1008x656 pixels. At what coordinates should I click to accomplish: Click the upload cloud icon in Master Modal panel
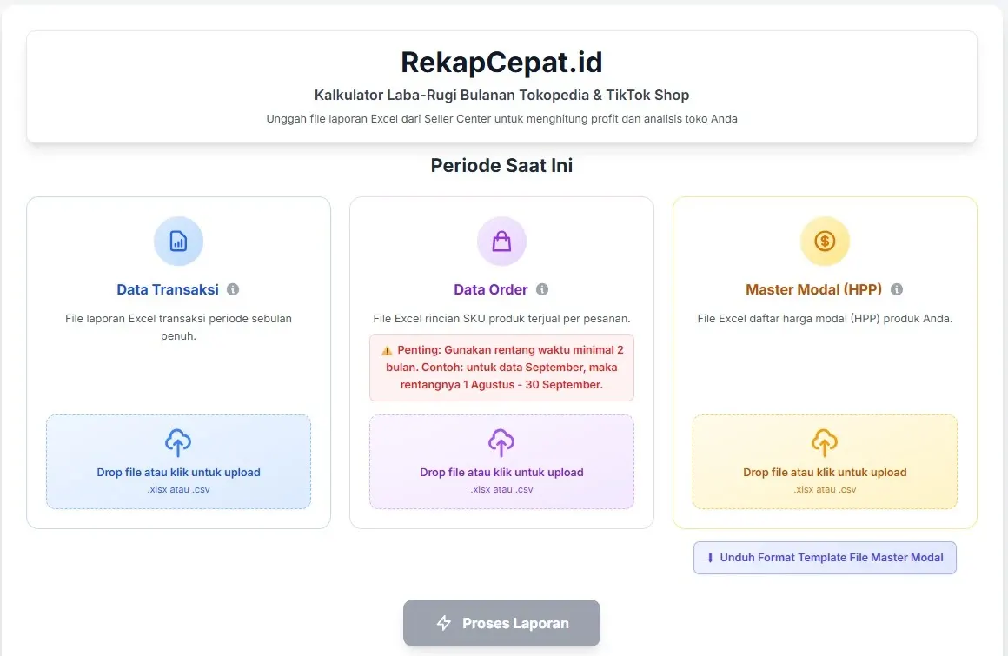coord(825,443)
